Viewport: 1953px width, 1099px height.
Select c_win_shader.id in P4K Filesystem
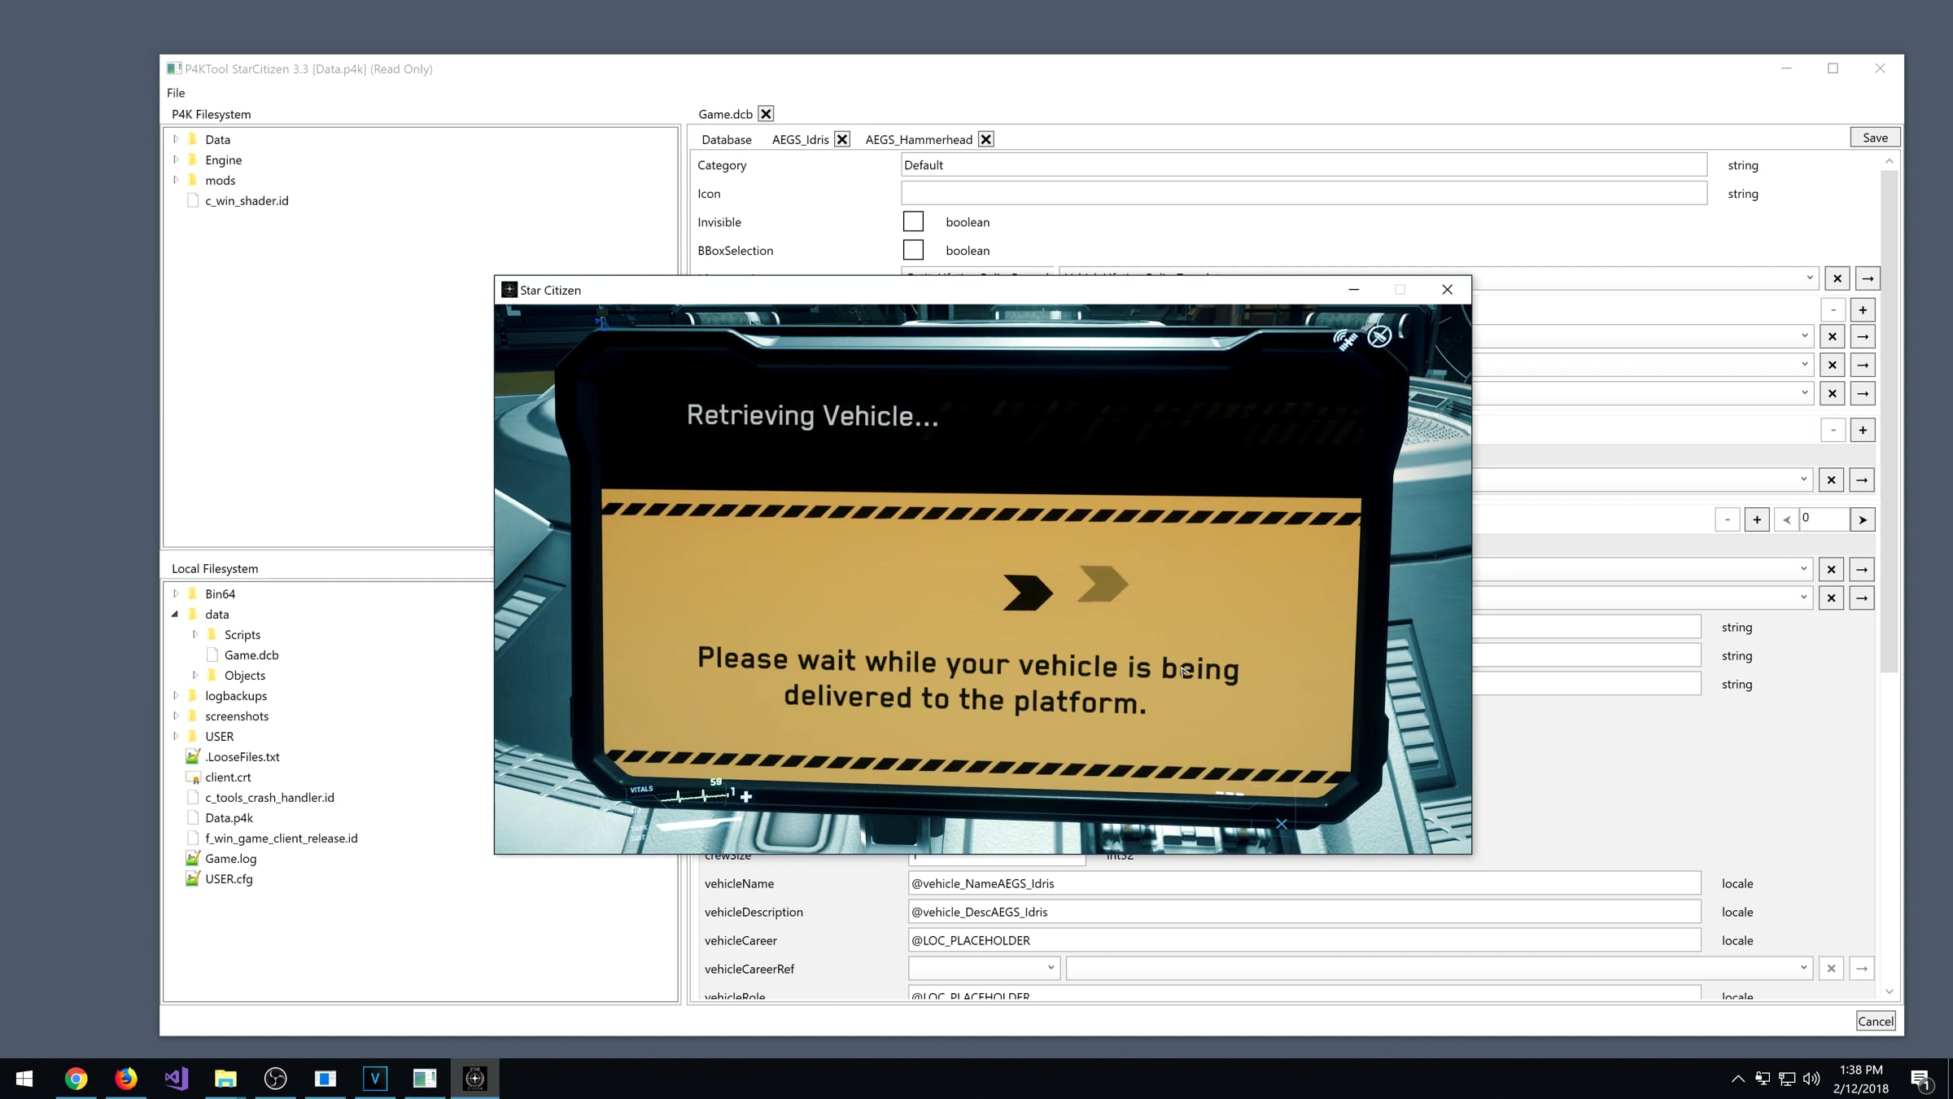coord(247,200)
